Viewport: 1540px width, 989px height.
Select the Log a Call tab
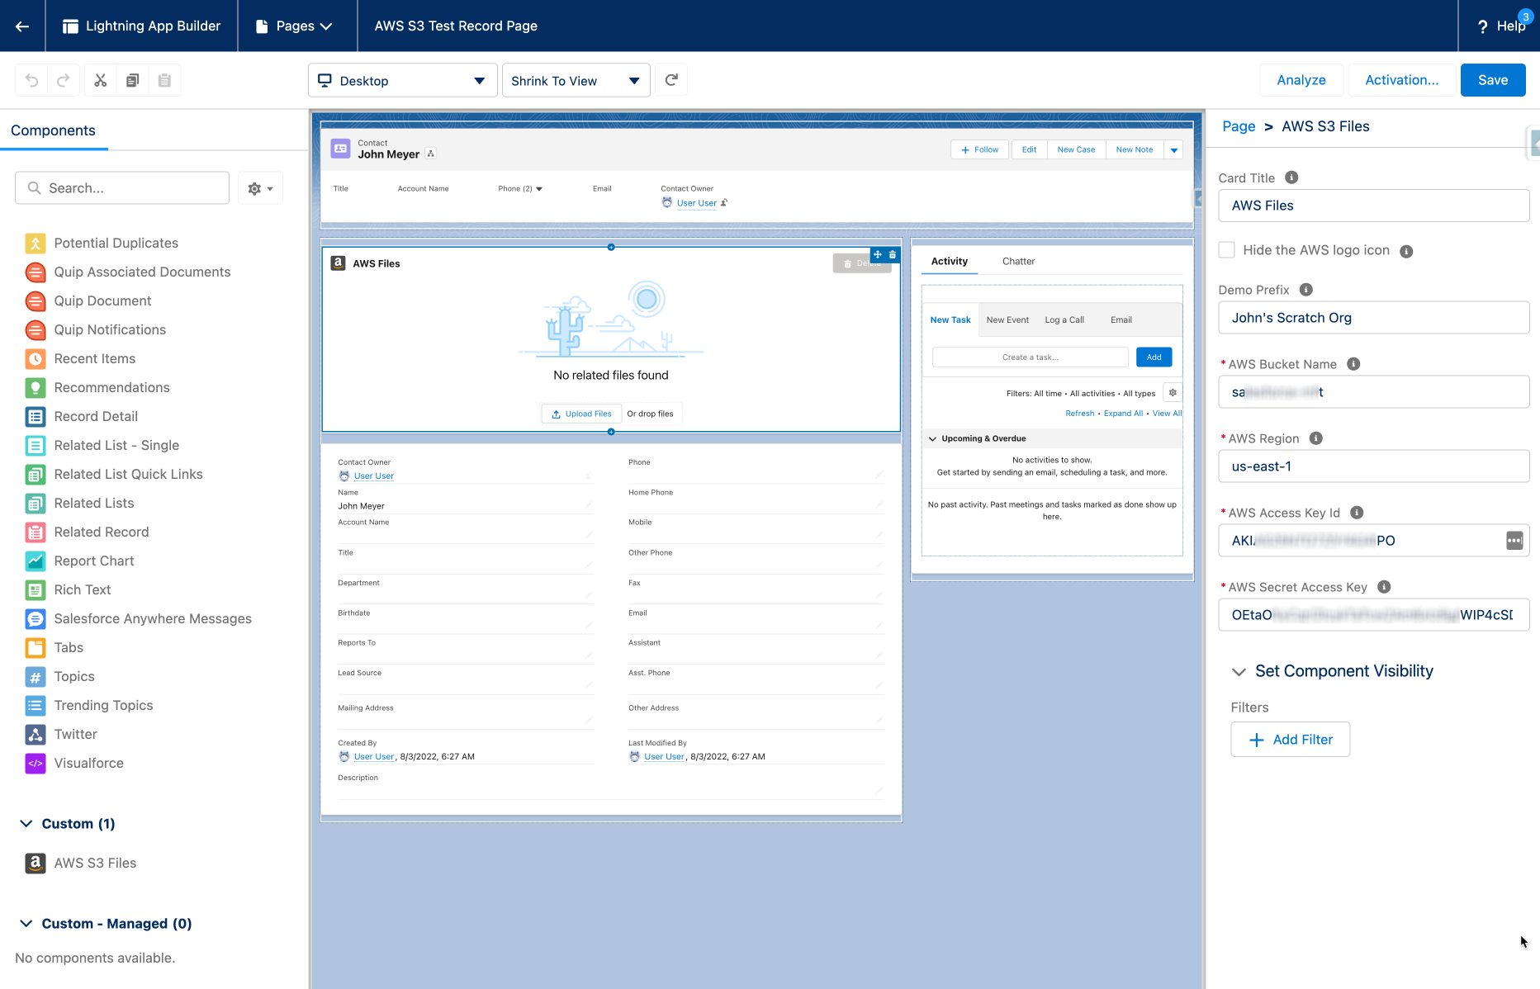click(x=1064, y=319)
